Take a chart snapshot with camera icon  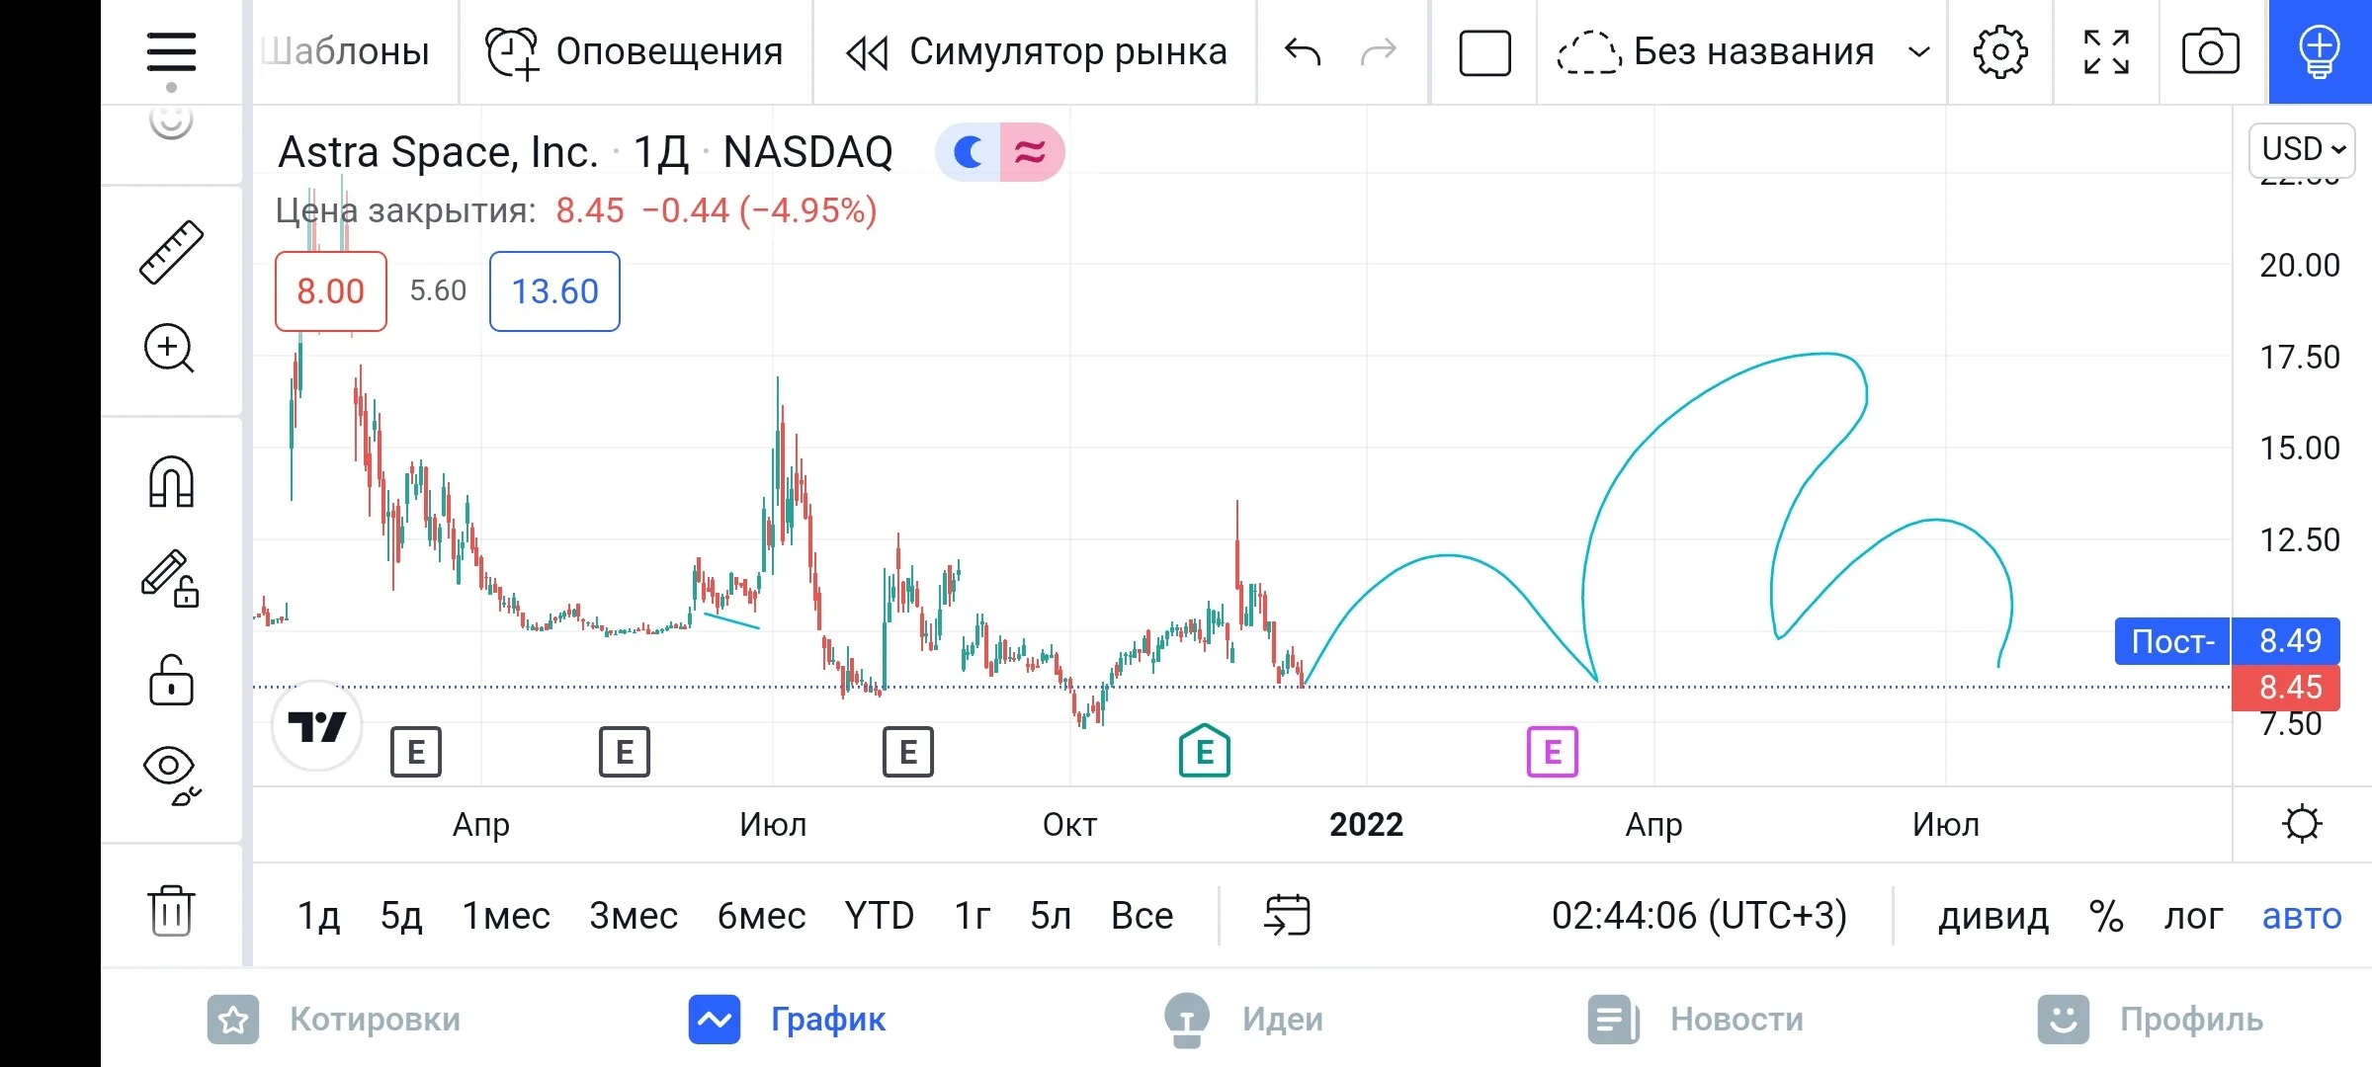[x=2211, y=51]
